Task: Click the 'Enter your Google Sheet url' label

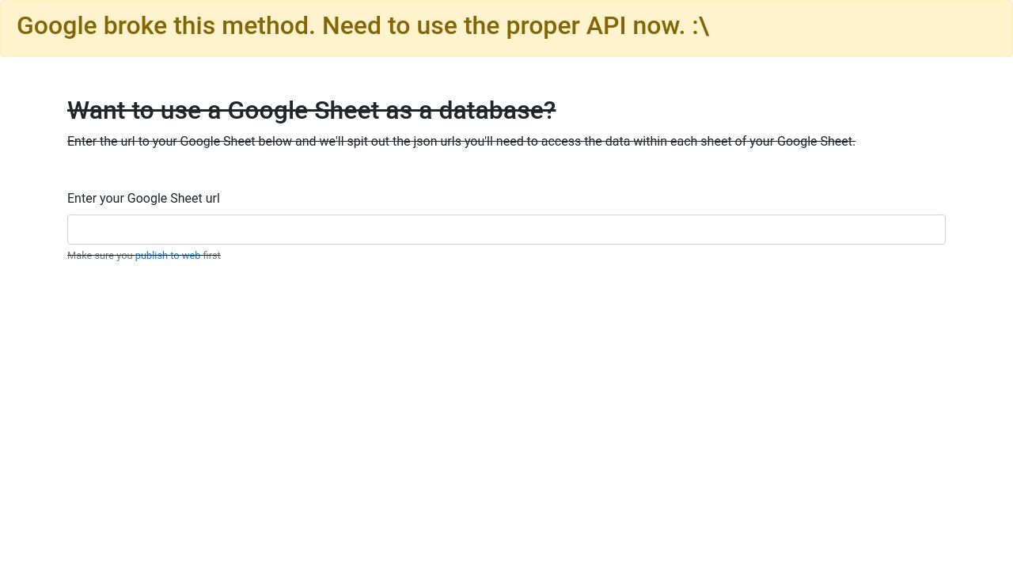Action: (143, 198)
